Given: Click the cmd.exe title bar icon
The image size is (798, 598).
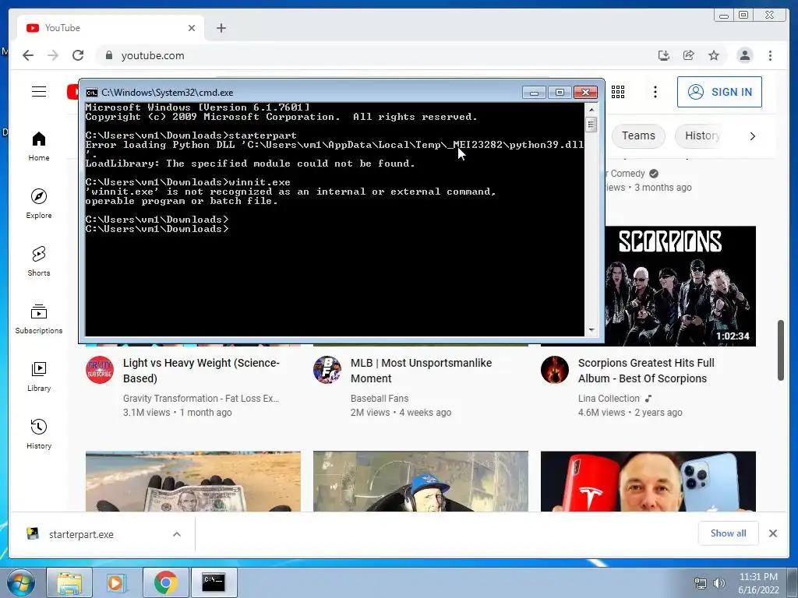Looking at the screenshot, I should (92, 93).
